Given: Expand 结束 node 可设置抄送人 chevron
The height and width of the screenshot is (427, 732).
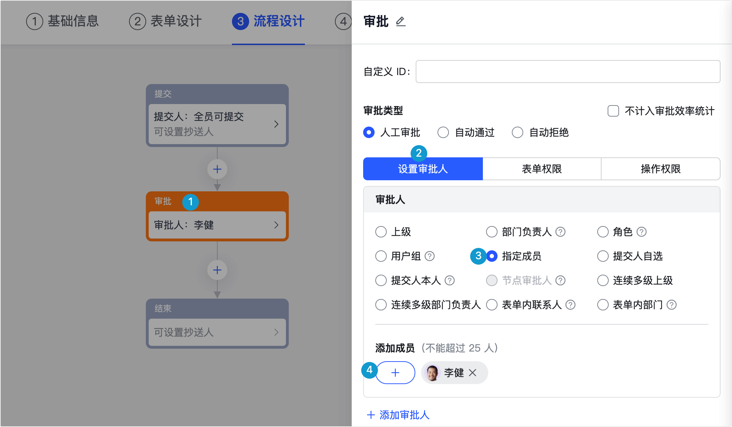Looking at the screenshot, I should click(276, 332).
